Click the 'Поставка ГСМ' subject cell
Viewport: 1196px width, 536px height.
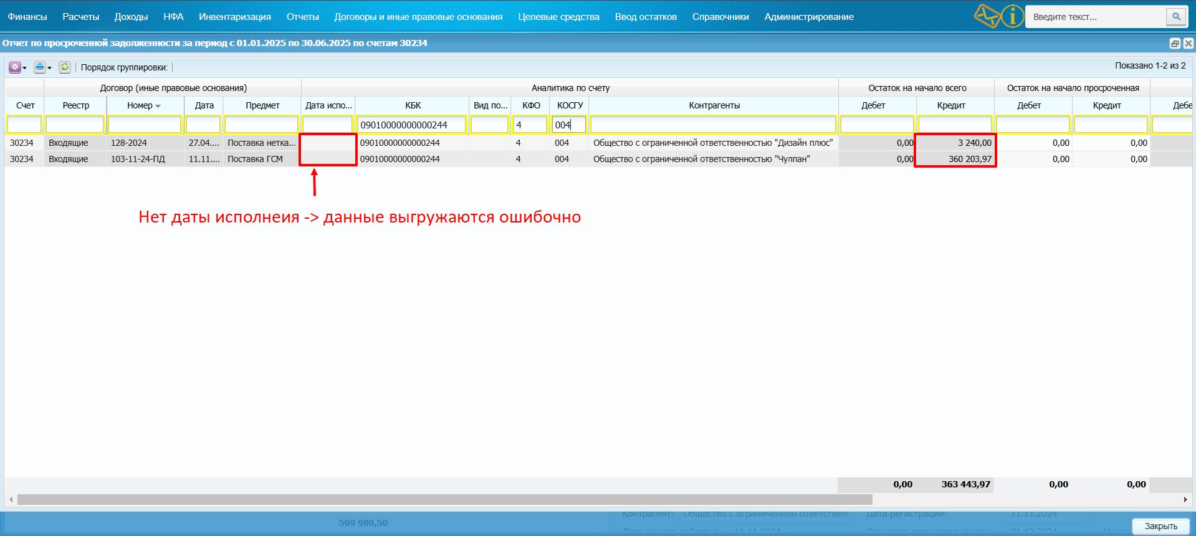tap(262, 159)
